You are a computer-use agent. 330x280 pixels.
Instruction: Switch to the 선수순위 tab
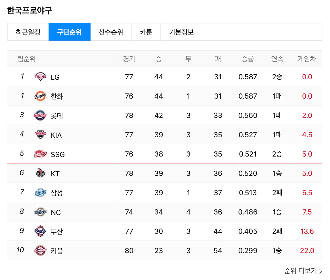click(x=111, y=32)
